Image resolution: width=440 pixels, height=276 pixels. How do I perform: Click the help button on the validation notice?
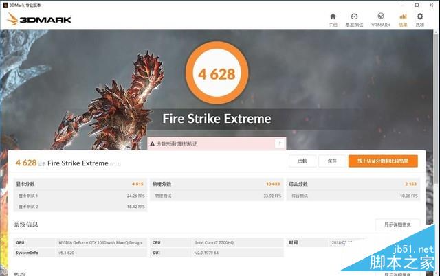[x=280, y=143]
